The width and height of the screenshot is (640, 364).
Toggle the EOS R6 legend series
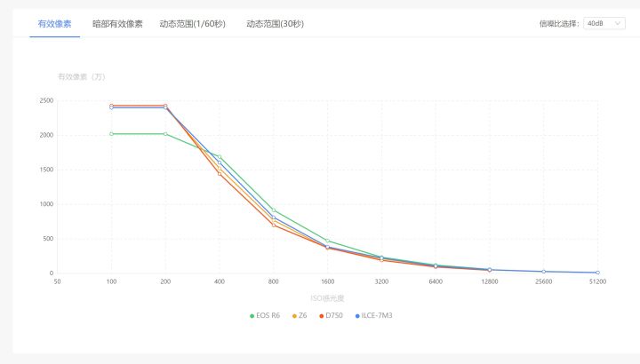pyautogui.click(x=265, y=315)
